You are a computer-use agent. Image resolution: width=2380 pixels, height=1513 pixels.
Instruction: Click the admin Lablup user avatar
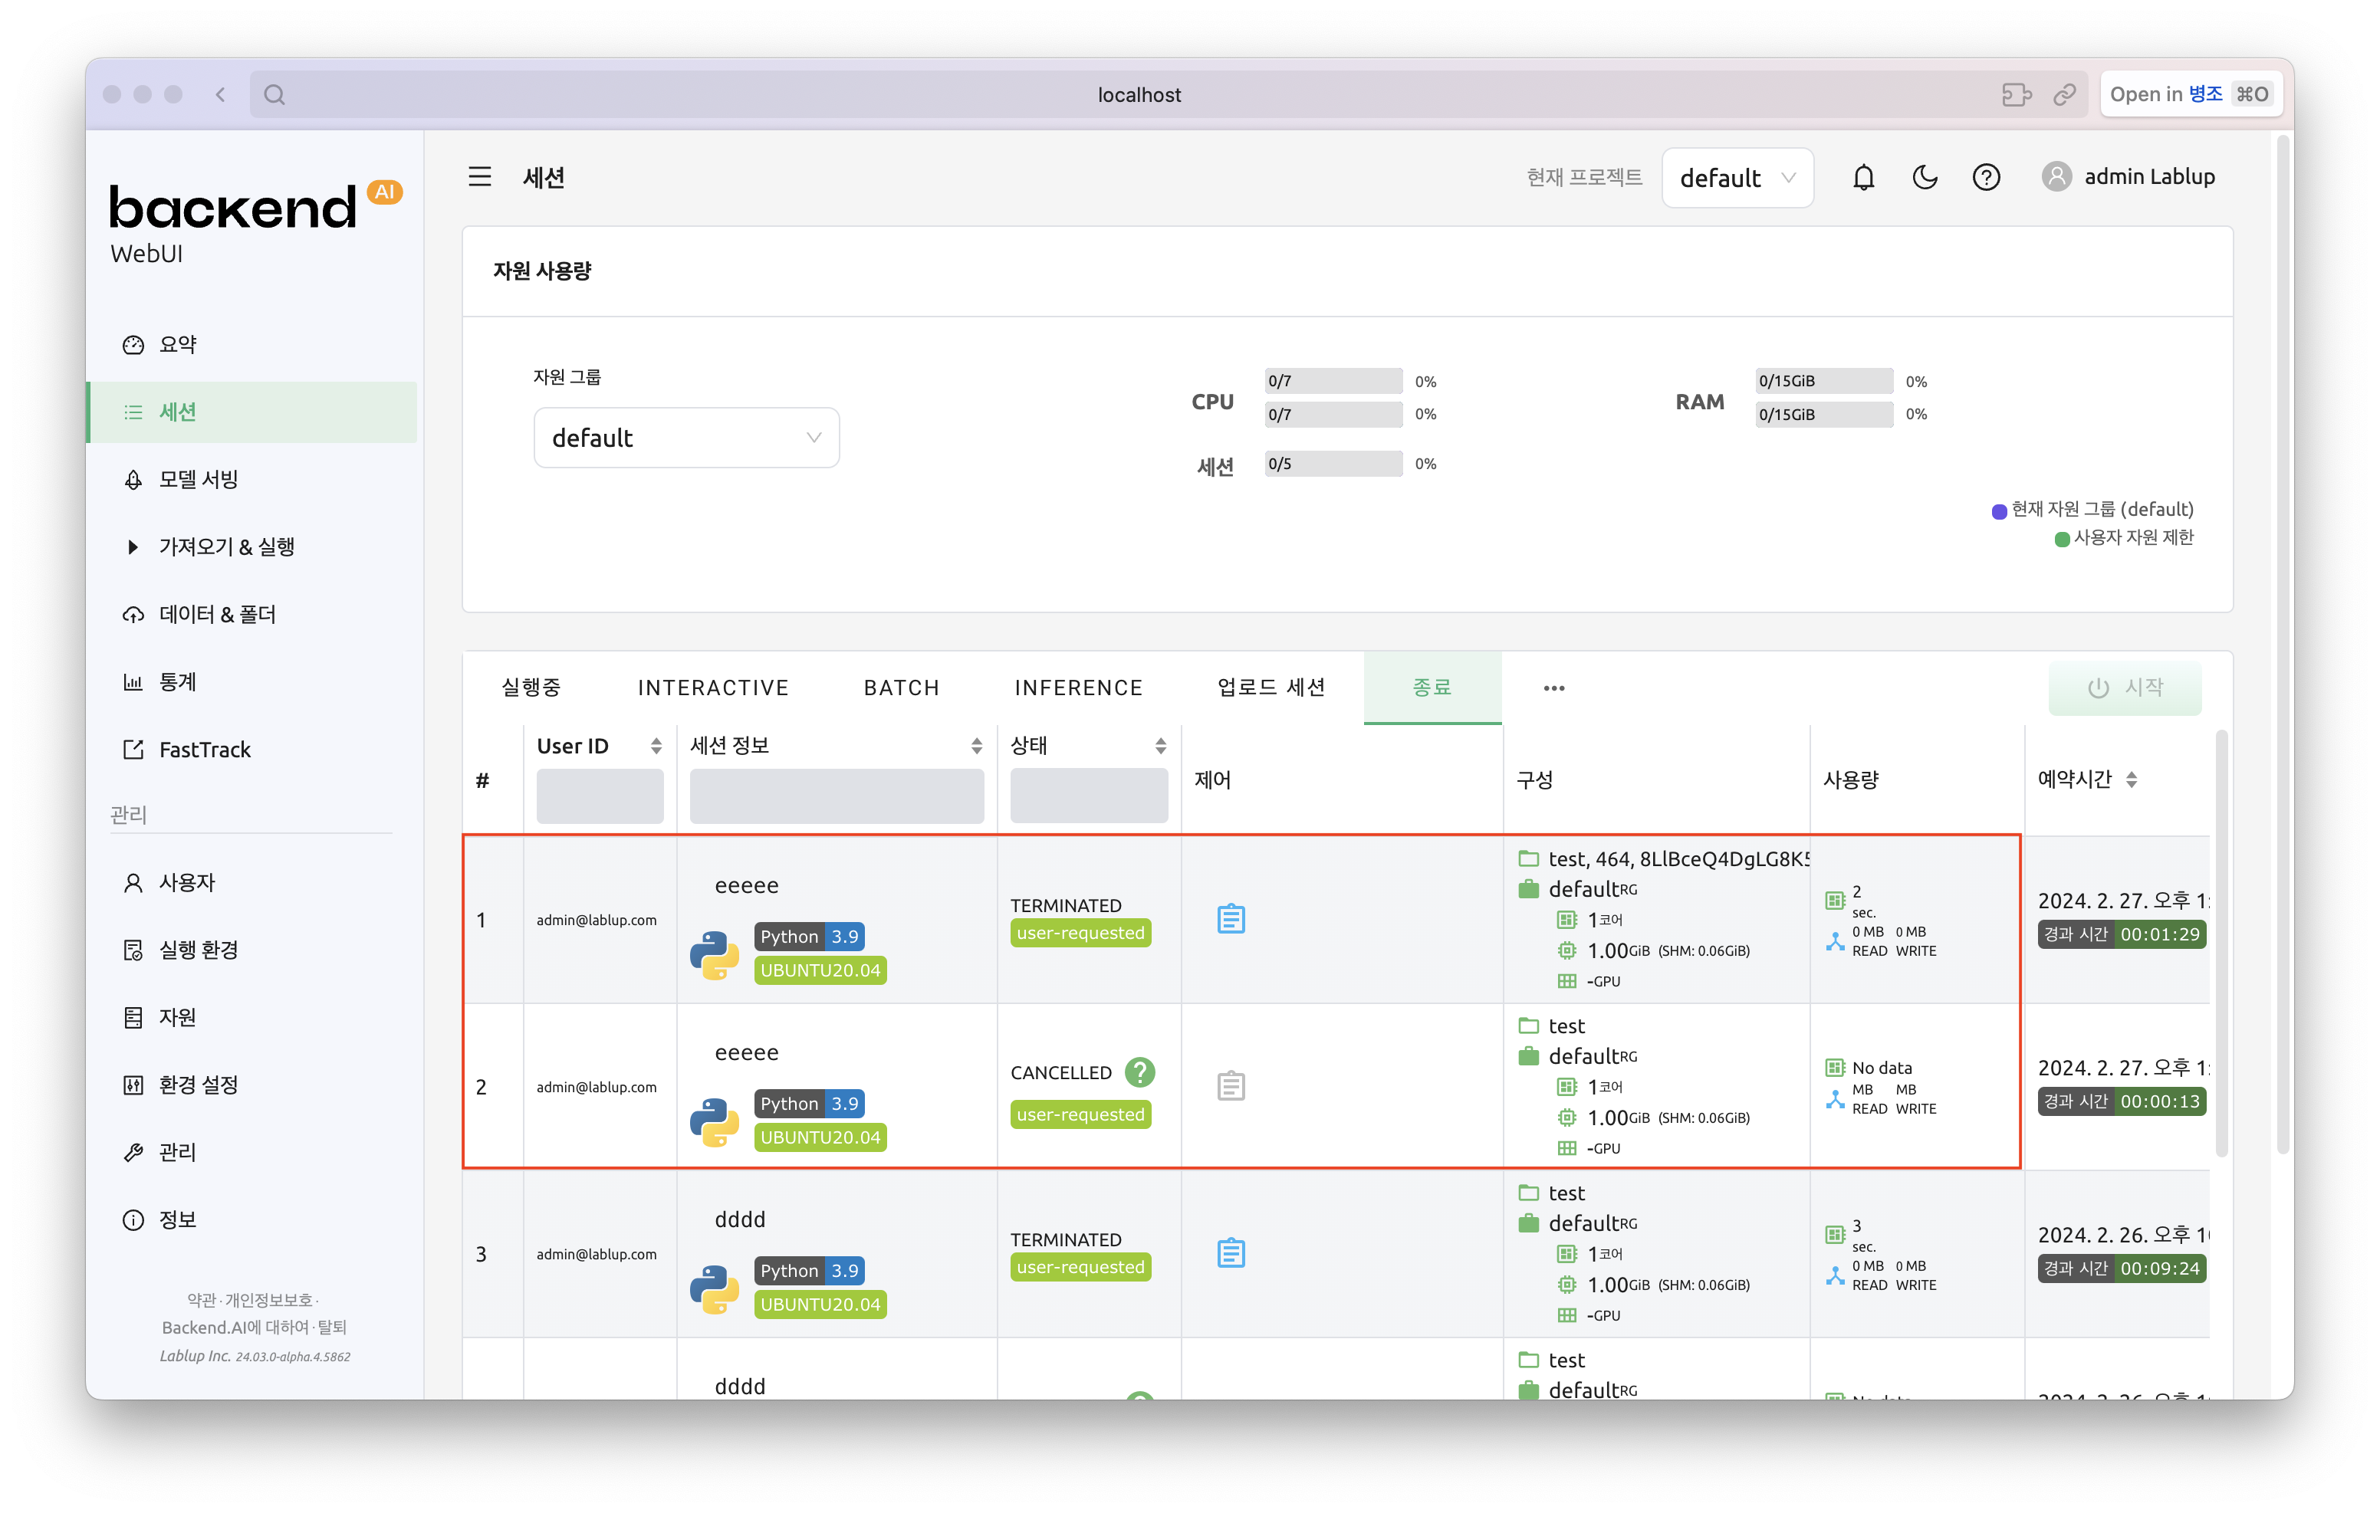2056,177
